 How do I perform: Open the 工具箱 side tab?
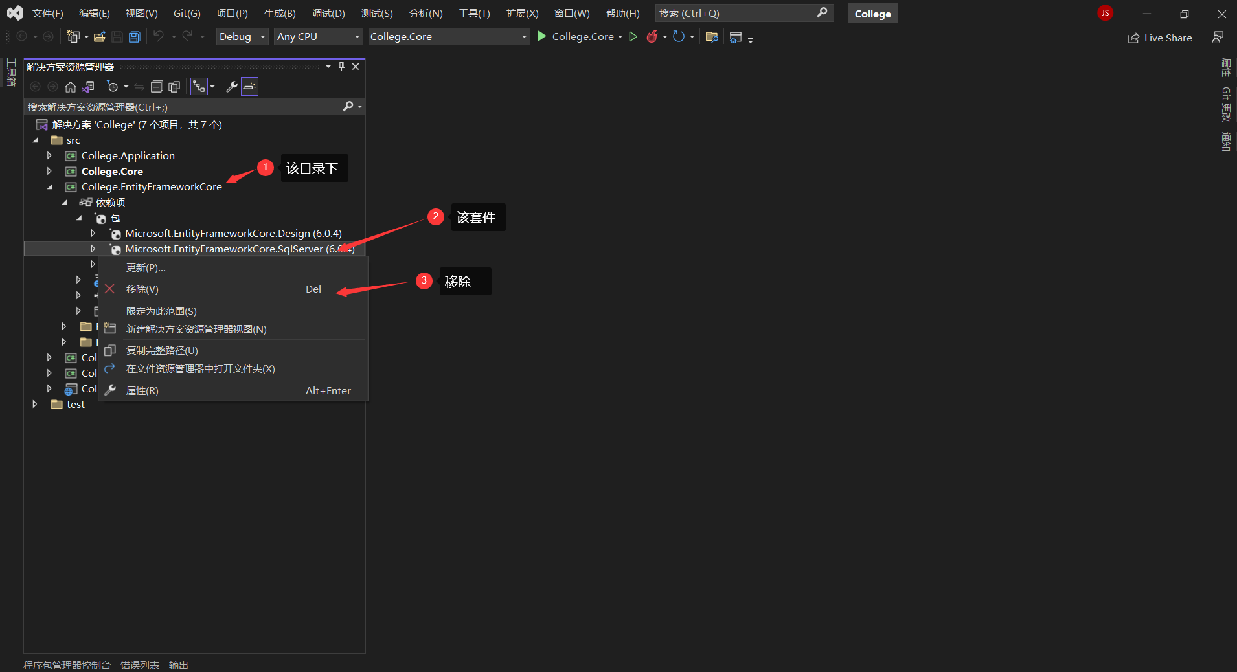11,73
